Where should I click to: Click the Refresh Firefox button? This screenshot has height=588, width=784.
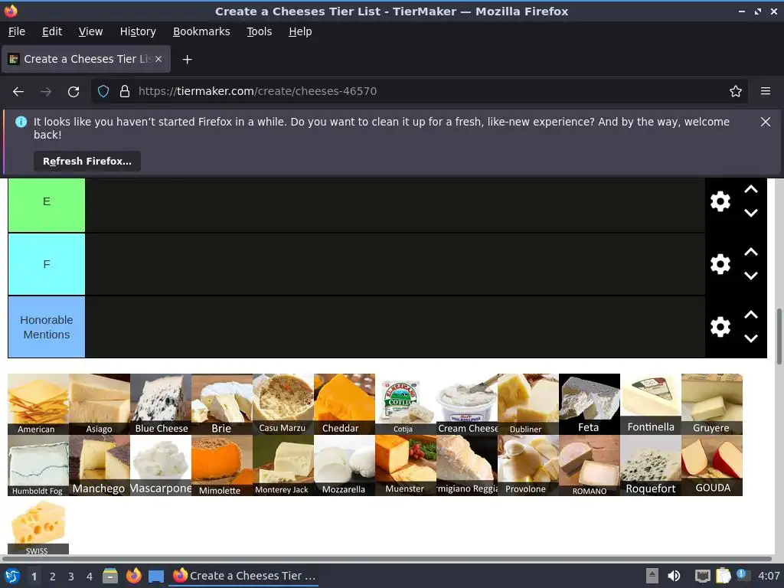point(87,161)
